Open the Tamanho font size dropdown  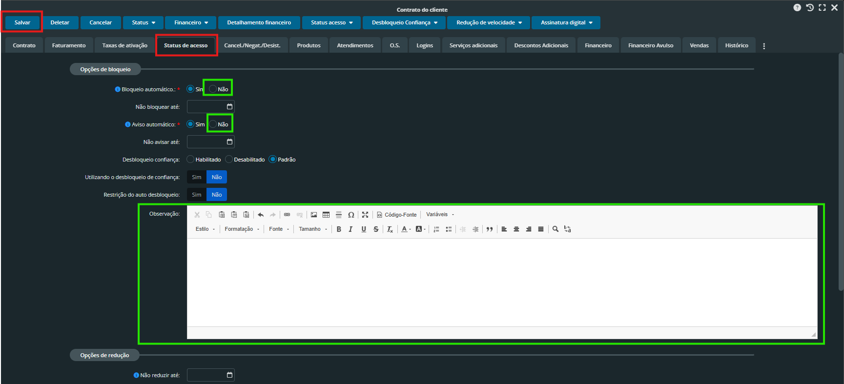pos(312,229)
